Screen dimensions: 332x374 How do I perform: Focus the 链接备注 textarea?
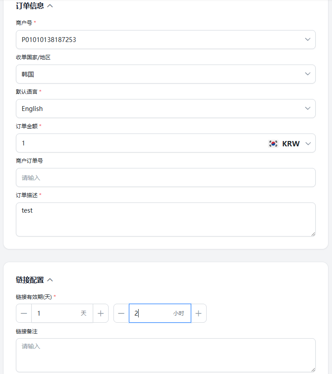pyautogui.click(x=166, y=355)
